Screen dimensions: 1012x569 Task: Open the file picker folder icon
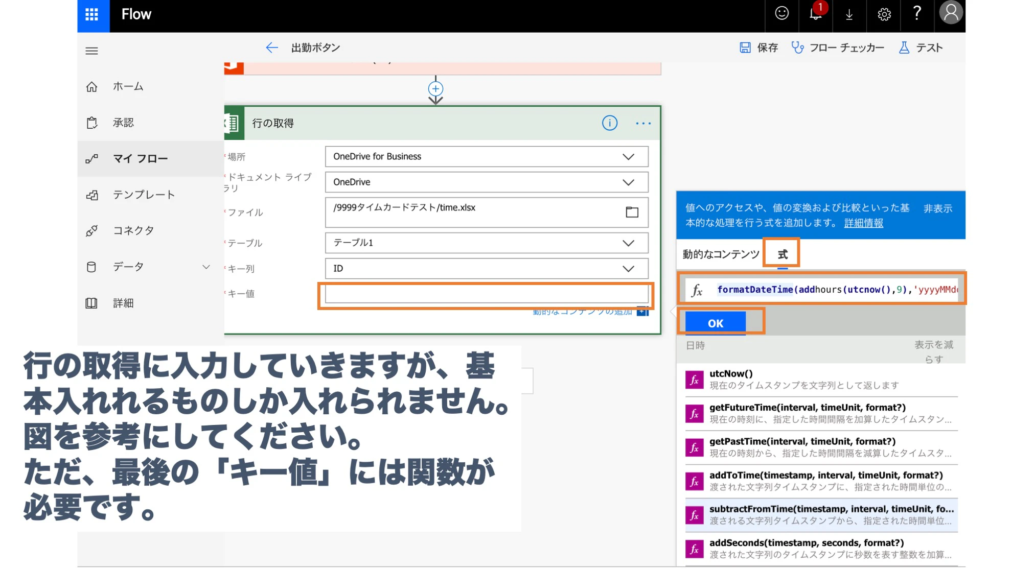[x=632, y=211]
